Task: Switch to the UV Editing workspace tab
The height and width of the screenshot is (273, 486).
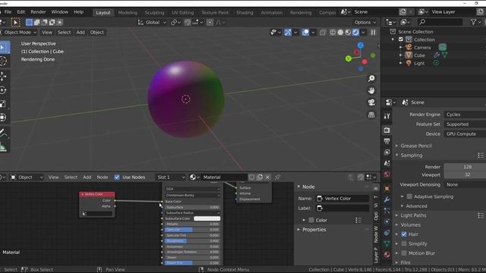Action: tap(182, 13)
